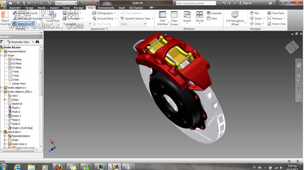Open the User Interface options

pos(162,18)
